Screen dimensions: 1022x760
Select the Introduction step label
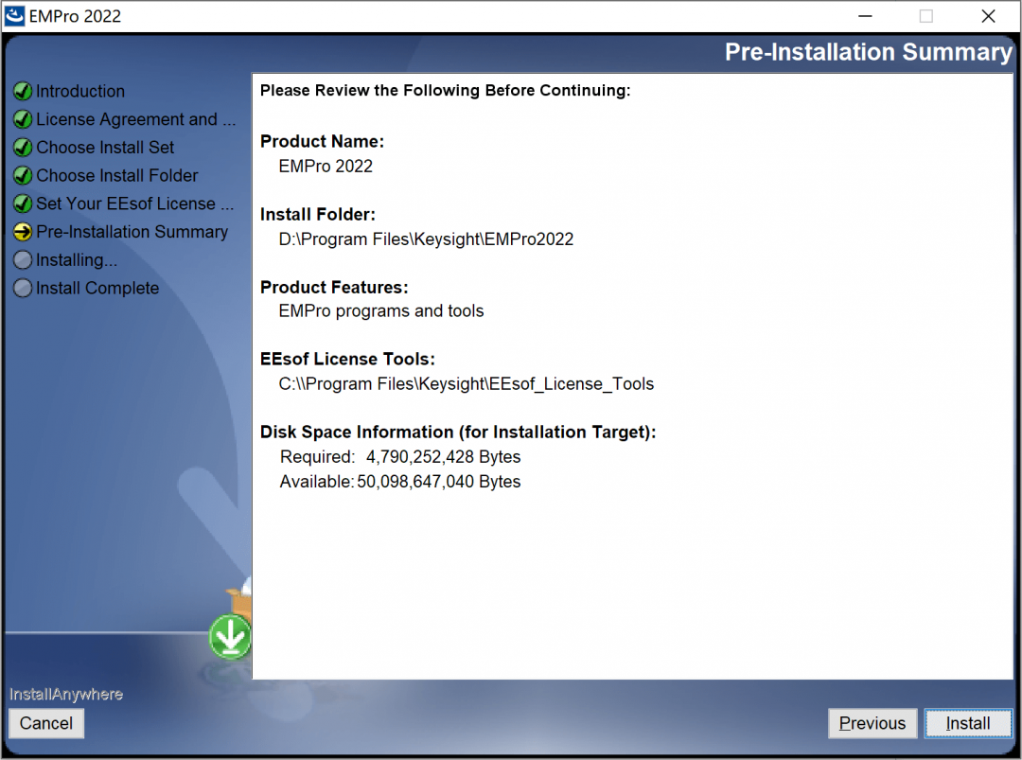pyautogui.click(x=80, y=92)
